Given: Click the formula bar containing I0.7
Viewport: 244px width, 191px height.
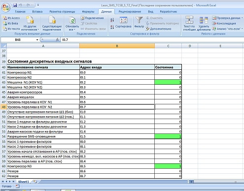Looking at the screenshot, I should tap(152, 40).
